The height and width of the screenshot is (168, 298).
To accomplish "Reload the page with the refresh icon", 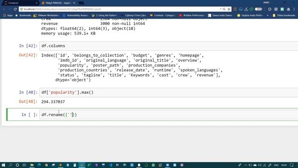I will point(15,9).
